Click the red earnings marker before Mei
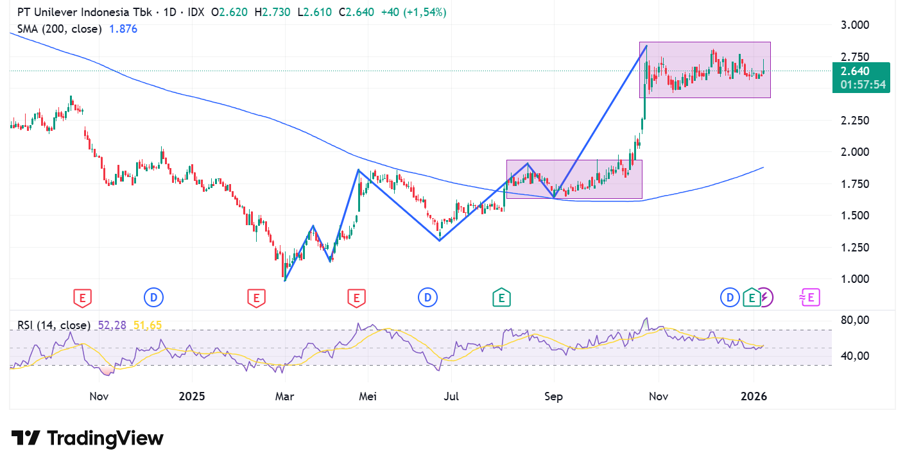This screenshot has width=905, height=467. pos(356,297)
